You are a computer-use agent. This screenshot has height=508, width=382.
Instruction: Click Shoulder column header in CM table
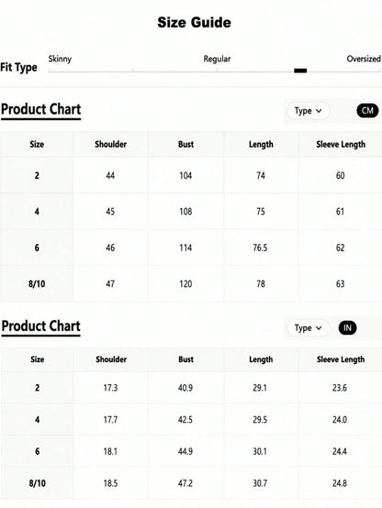111,144
